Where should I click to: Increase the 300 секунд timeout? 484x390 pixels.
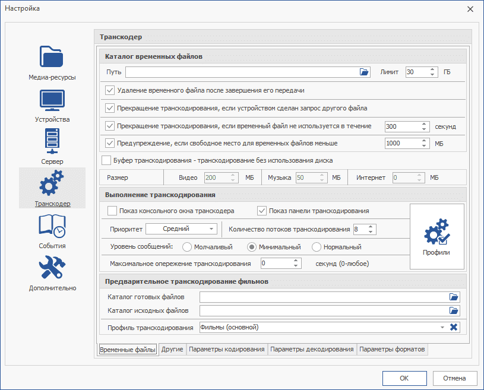pos(424,124)
